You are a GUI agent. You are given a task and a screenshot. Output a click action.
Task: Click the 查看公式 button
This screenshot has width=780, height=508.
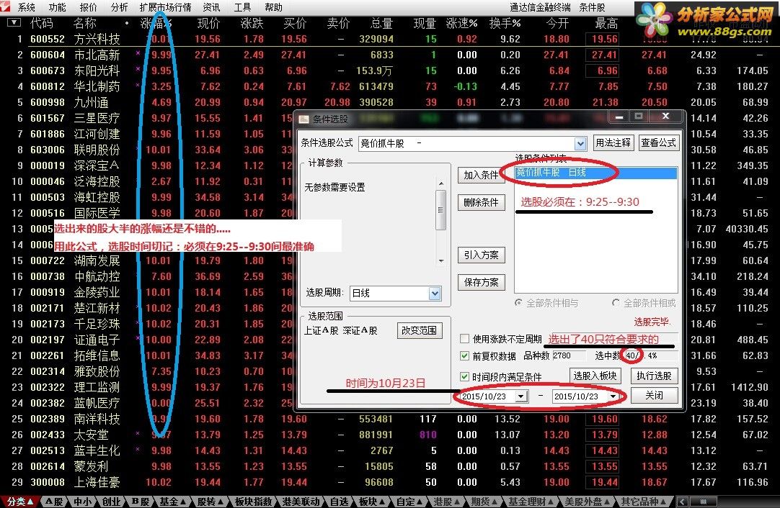[657, 142]
